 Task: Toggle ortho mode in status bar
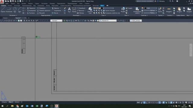click(x=147, y=103)
